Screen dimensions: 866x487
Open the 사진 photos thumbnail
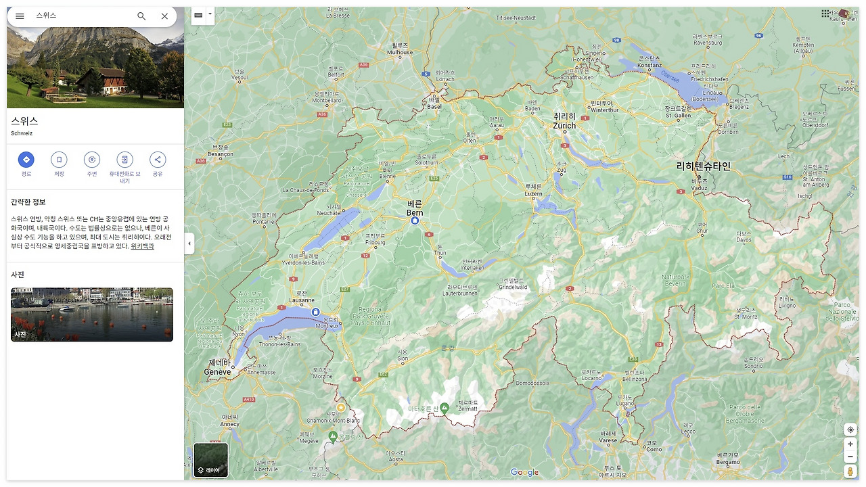[92, 315]
